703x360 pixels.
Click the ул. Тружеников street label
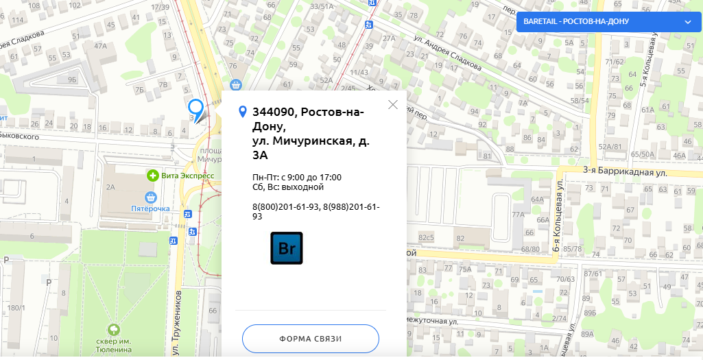pyautogui.click(x=178, y=324)
